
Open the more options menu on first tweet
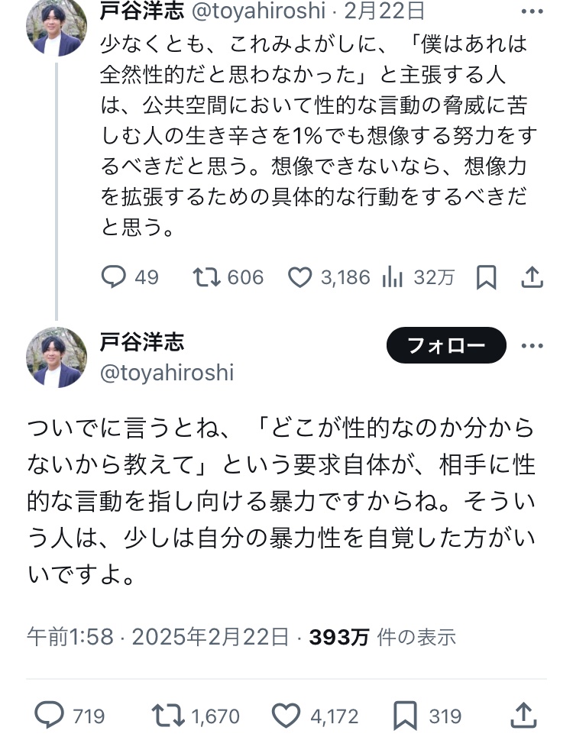click(x=532, y=12)
